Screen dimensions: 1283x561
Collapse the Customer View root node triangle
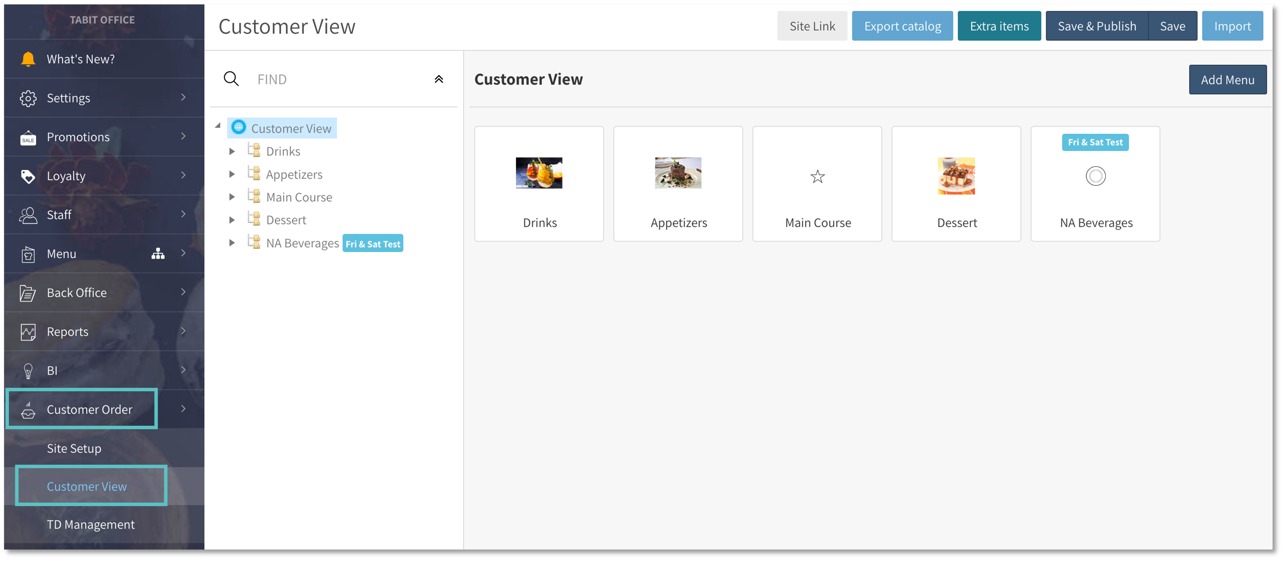click(x=218, y=126)
